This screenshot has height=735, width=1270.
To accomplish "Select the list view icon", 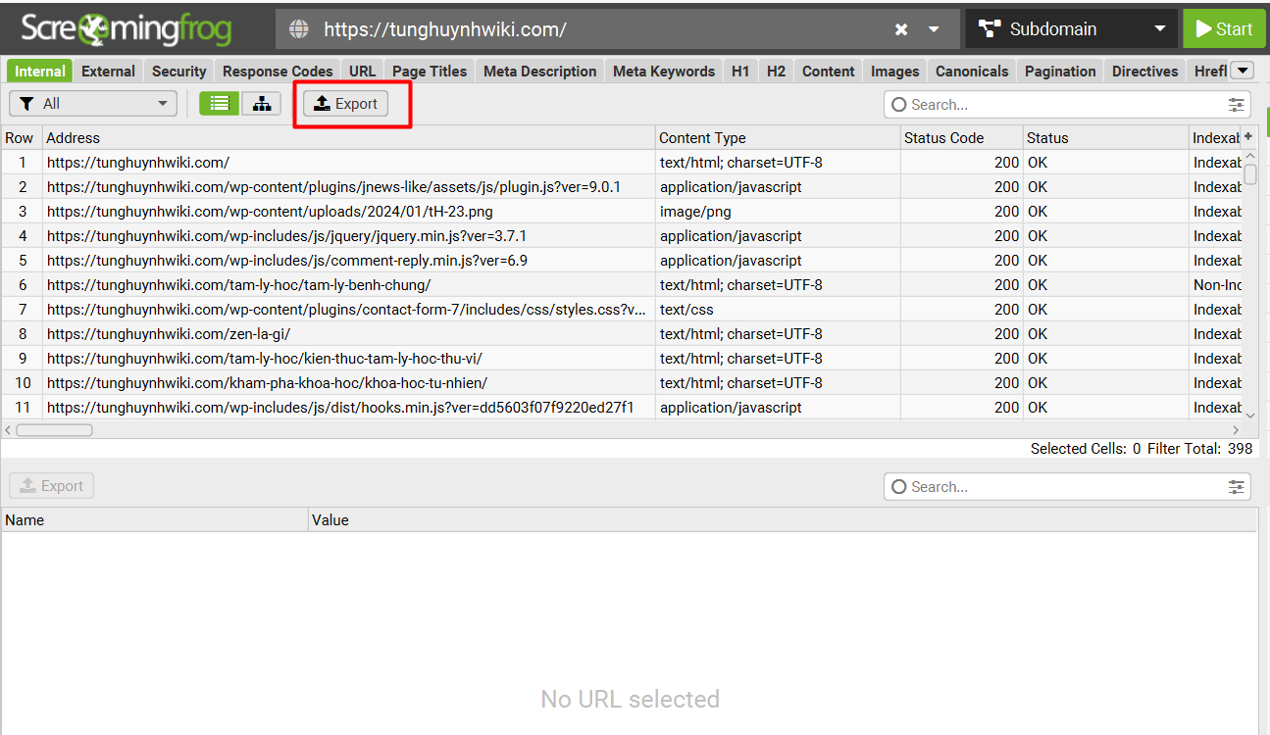I will [220, 104].
